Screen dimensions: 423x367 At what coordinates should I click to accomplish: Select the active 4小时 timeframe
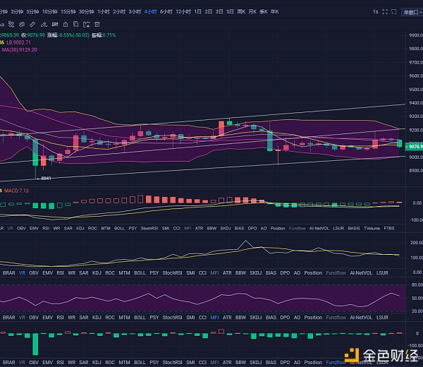click(x=151, y=12)
